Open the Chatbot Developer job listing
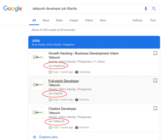Screen dimensions: 161x140 [x=62, y=109]
